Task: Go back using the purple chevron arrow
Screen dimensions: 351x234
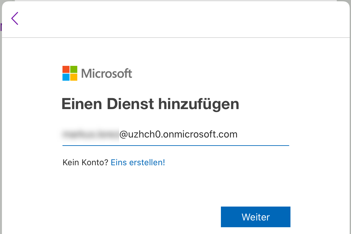Action: pos(15,18)
